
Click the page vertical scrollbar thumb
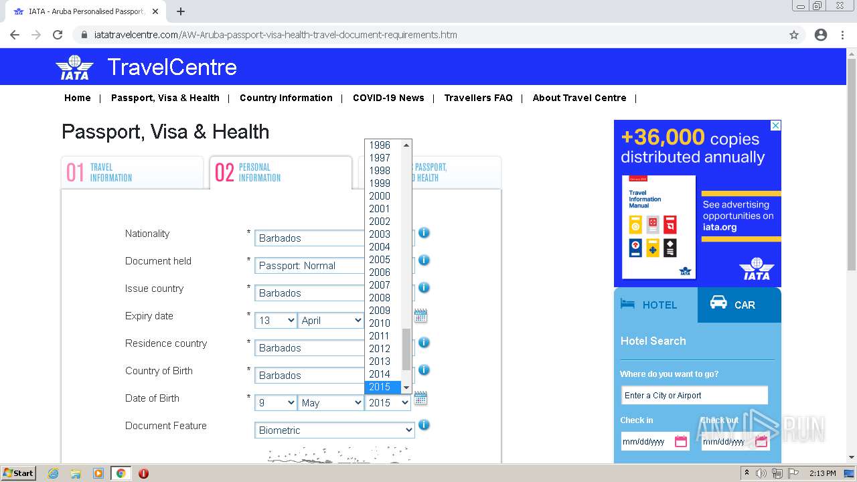pos(852,164)
